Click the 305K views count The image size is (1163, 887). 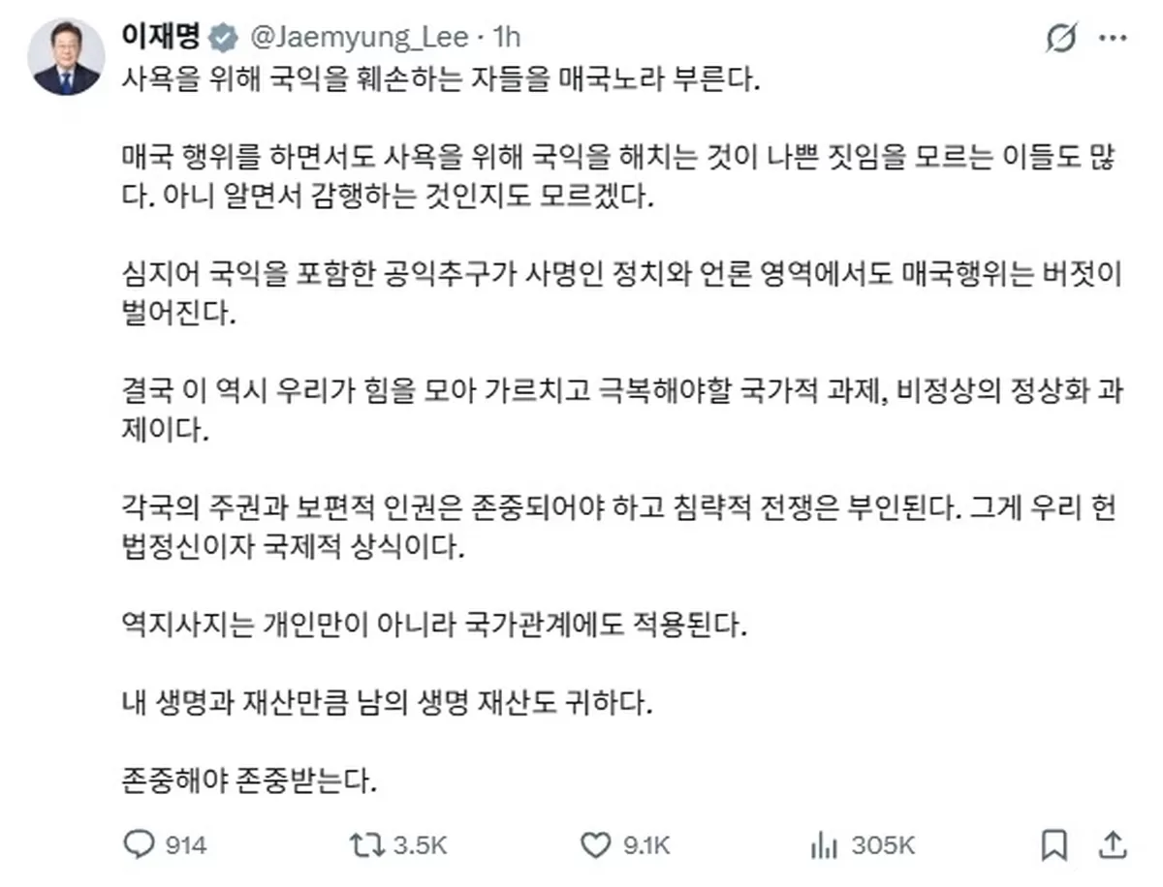(x=883, y=844)
